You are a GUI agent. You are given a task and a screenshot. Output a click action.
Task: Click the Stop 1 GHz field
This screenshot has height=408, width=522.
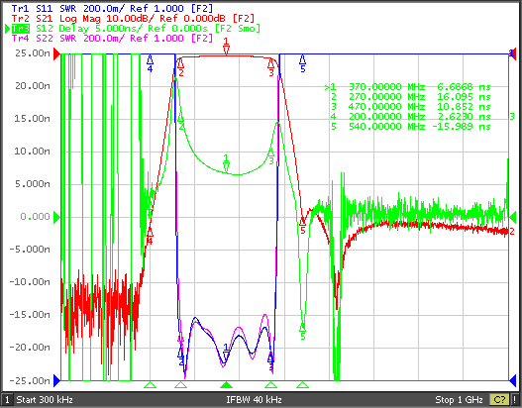pyautogui.click(x=459, y=399)
